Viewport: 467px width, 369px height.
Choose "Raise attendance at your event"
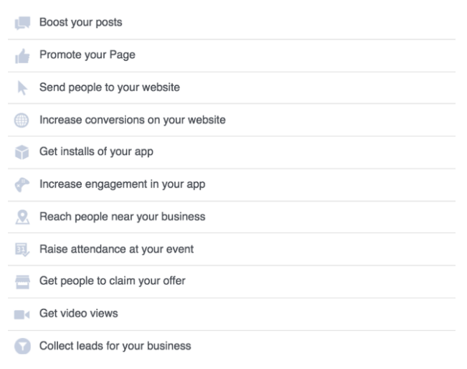point(116,249)
